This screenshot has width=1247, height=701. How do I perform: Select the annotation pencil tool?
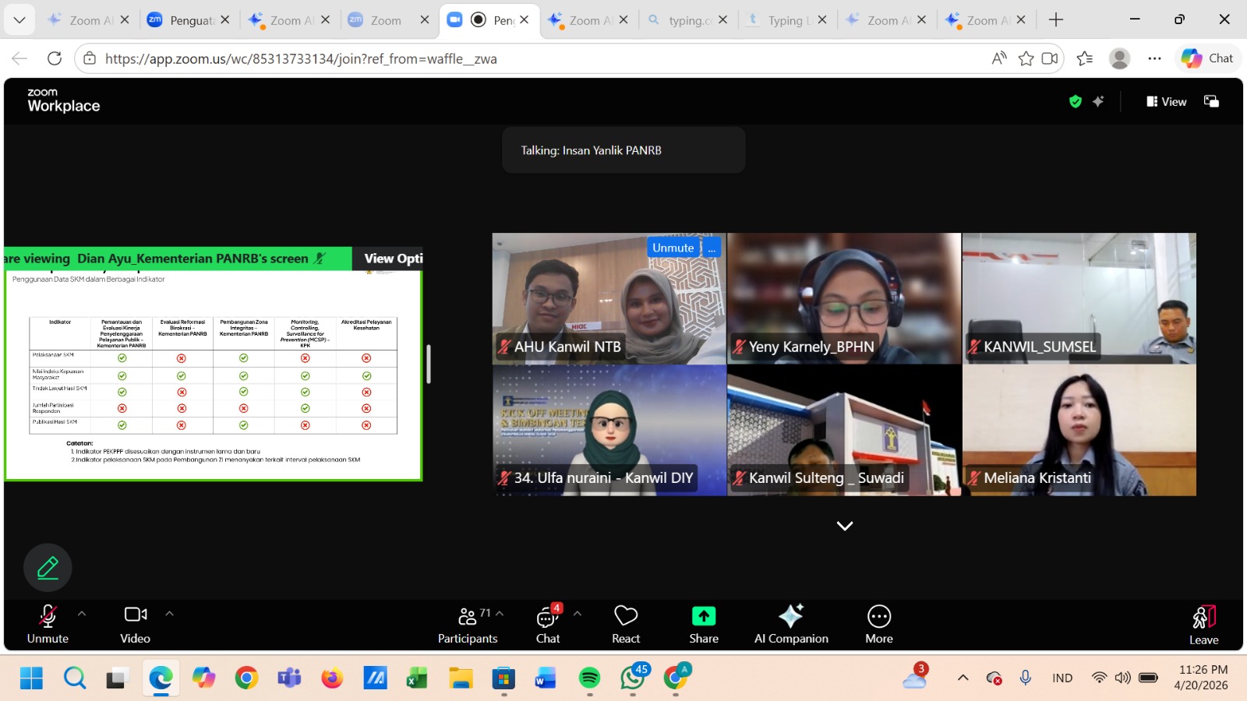(48, 568)
